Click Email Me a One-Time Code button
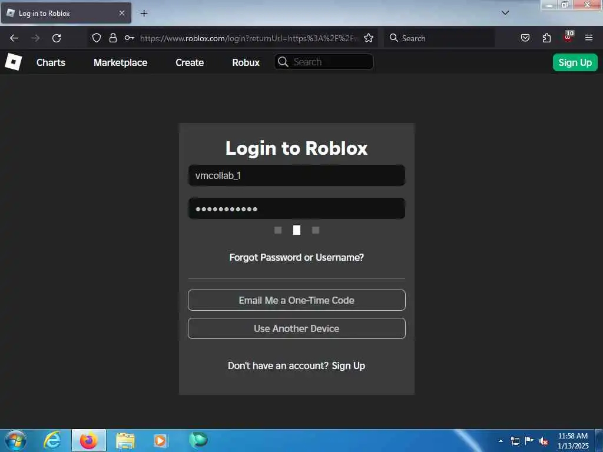This screenshot has width=603, height=452. pos(297,300)
